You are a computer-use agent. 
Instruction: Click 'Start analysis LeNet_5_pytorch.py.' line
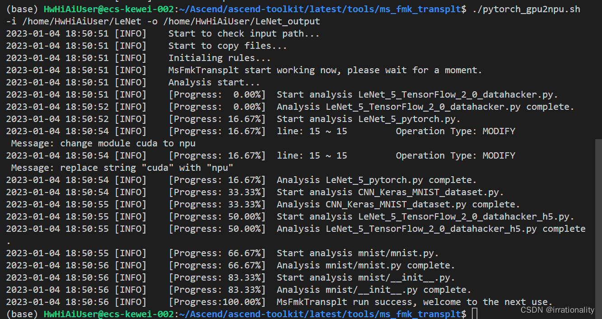pos(369,119)
